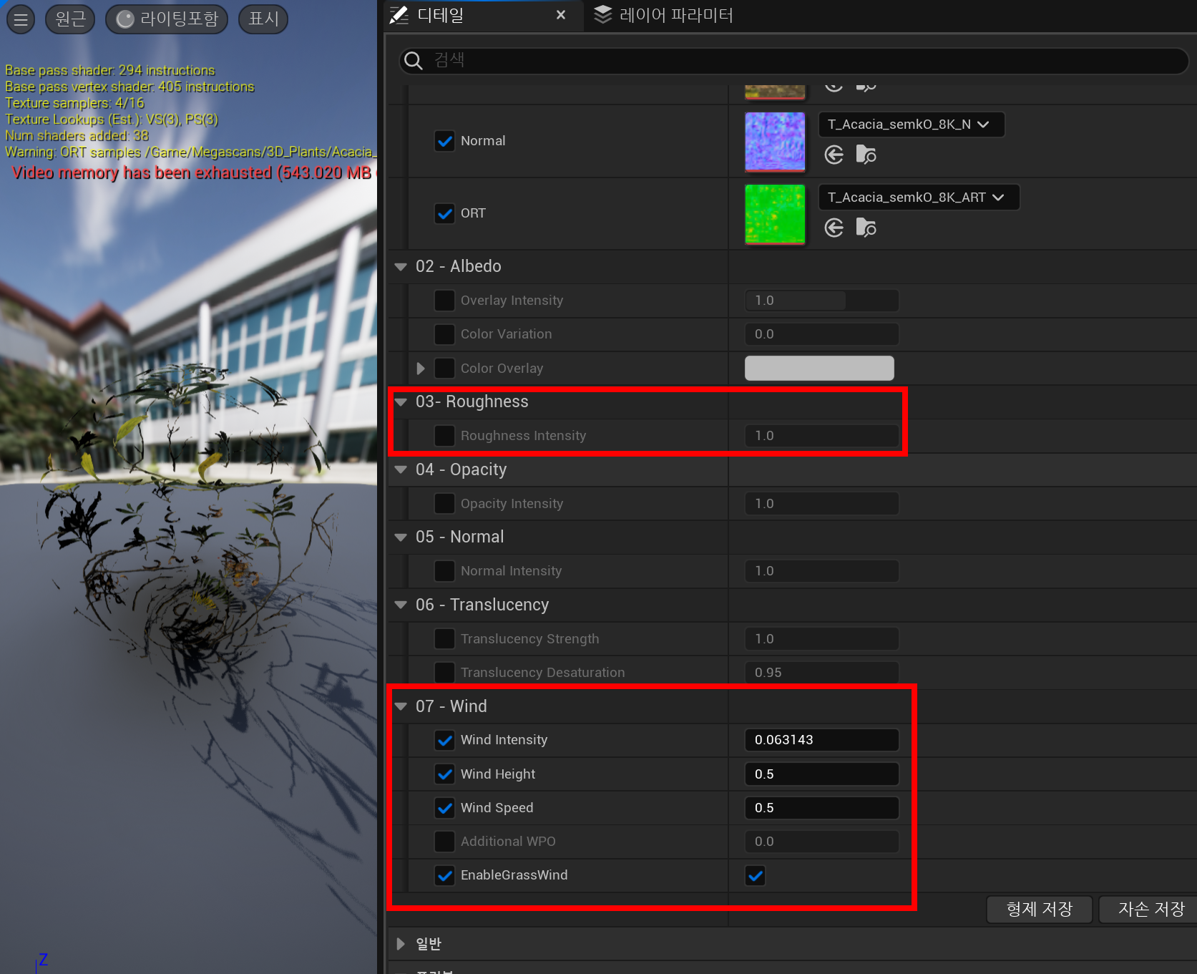The height and width of the screenshot is (974, 1197).
Task: Browse to ORT texture in content browser
Action: (x=866, y=228)
